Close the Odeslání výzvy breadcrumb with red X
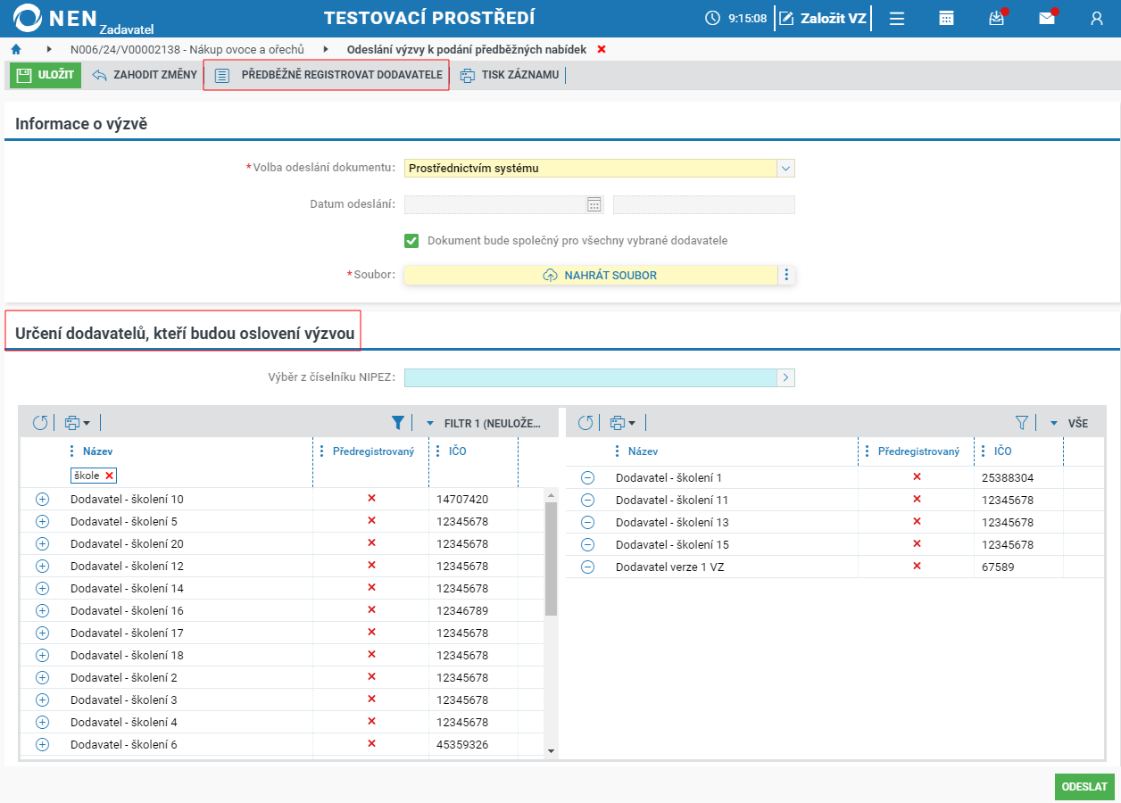The height and width of the screenshot is (803, 1121). point(602,49)
